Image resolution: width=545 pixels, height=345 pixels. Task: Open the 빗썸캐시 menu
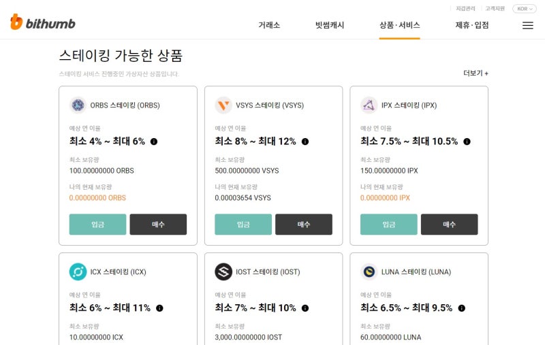click(x=330, y=25)
